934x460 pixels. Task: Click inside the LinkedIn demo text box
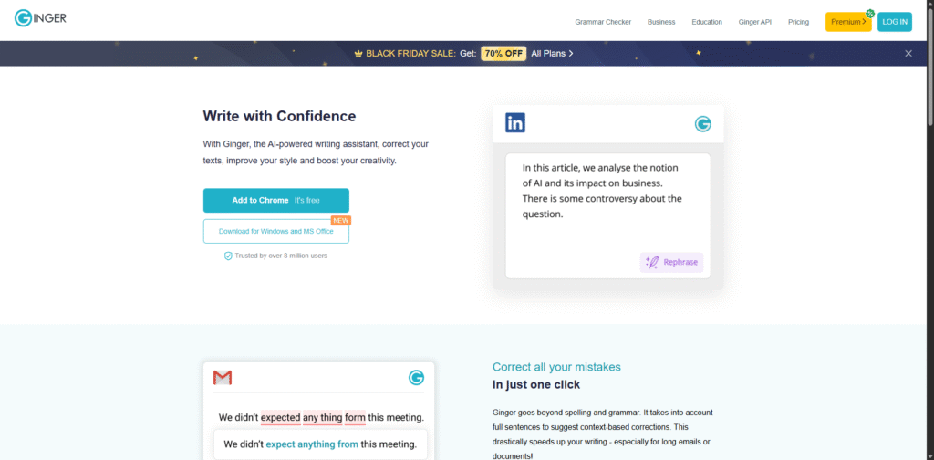(x=607, y=215)
